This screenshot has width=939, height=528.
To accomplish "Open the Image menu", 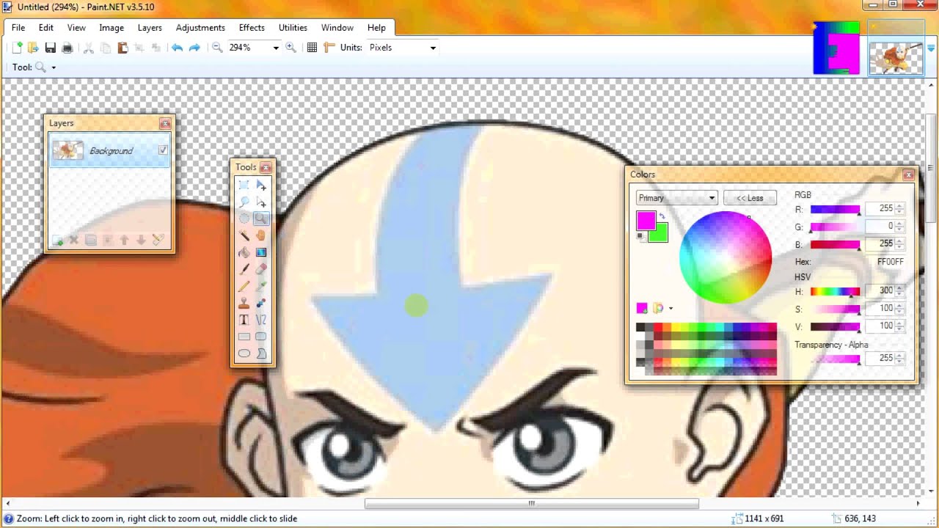I will coord(112,28).
